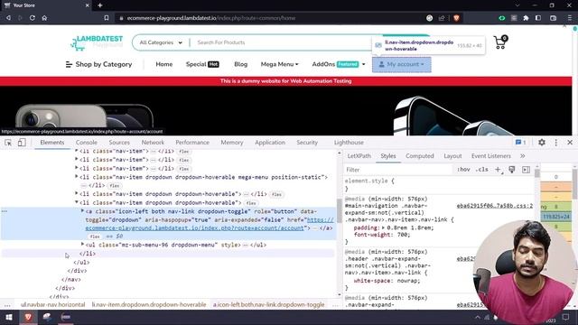578x325 pixels.
Task: Open the Layout tab
Action: tap(452, 156)
